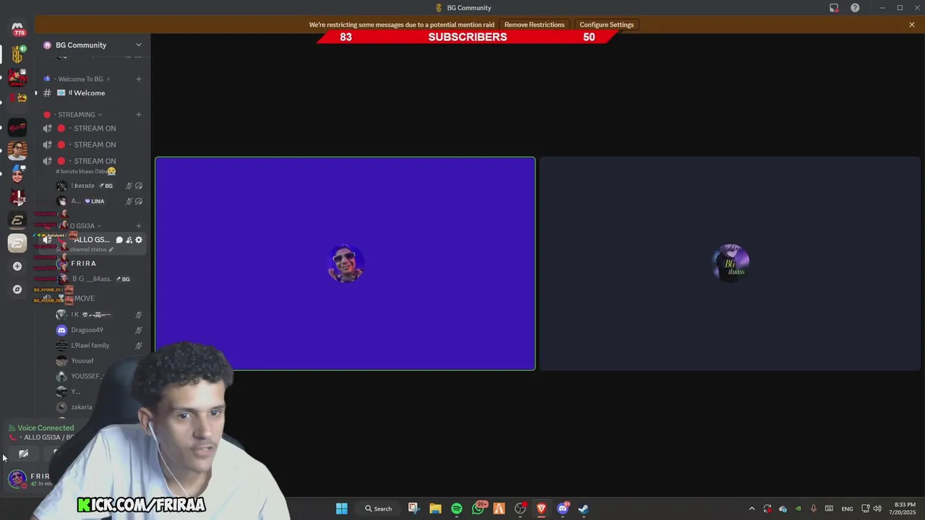
Task: Open Discover servers compass icon
Action: (x=17, y=290)
